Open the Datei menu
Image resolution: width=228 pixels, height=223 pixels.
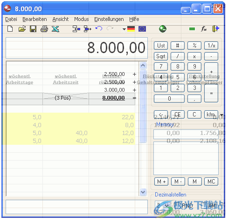[x=11, y=19]
